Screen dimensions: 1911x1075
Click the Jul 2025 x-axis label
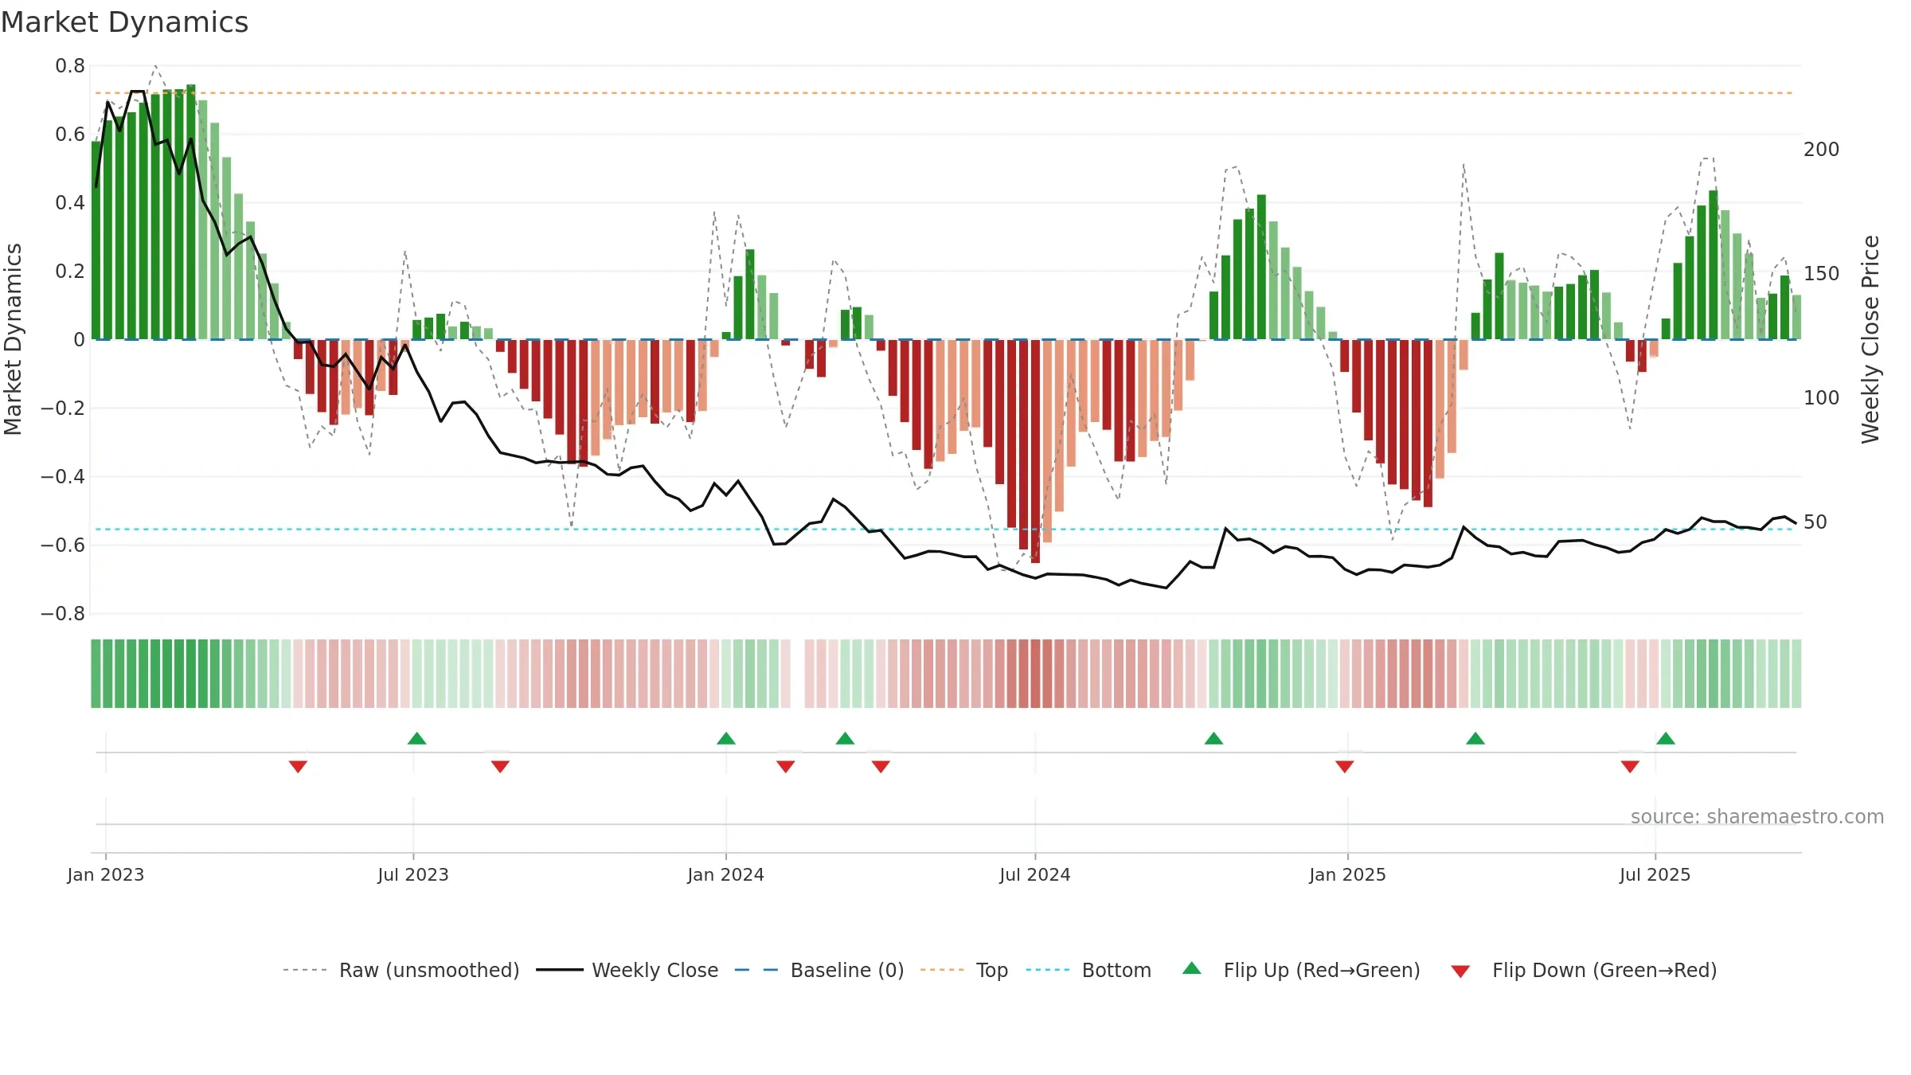(1655, 874)
